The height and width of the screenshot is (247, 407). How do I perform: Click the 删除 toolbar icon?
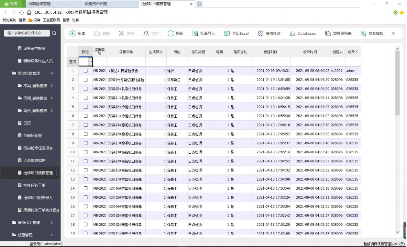pos(121,33)
